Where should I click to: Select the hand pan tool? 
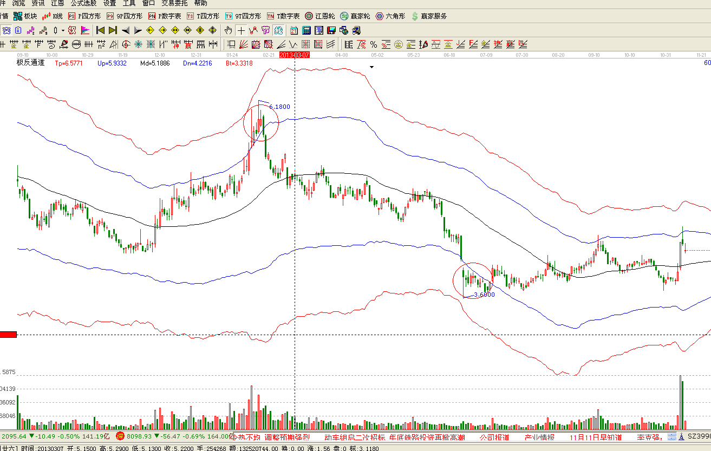(229, 30)
